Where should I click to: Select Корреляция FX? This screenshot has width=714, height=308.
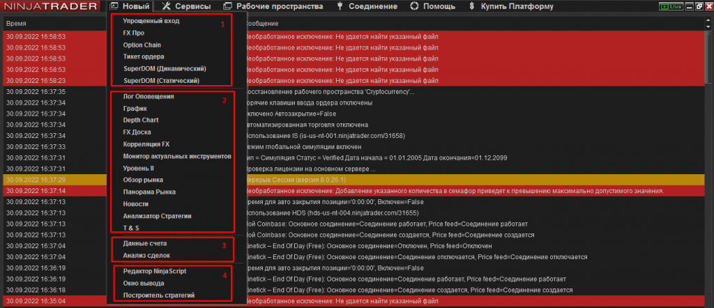click(x=146, y=144)
